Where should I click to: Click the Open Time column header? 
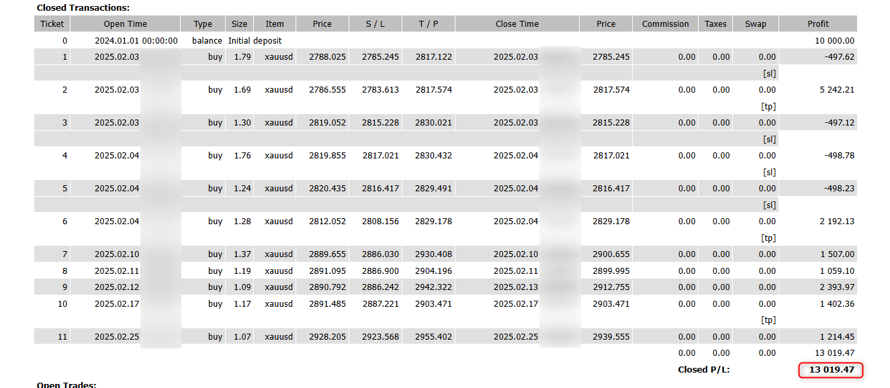coord(125,23)
